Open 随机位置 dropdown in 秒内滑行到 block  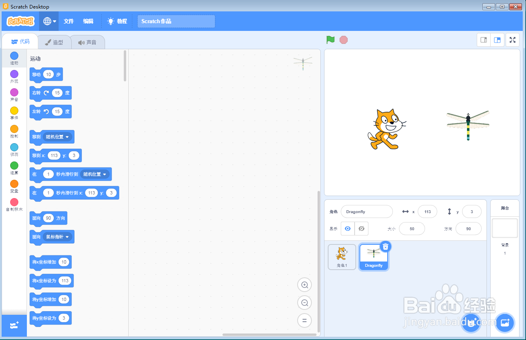point(94,174)
